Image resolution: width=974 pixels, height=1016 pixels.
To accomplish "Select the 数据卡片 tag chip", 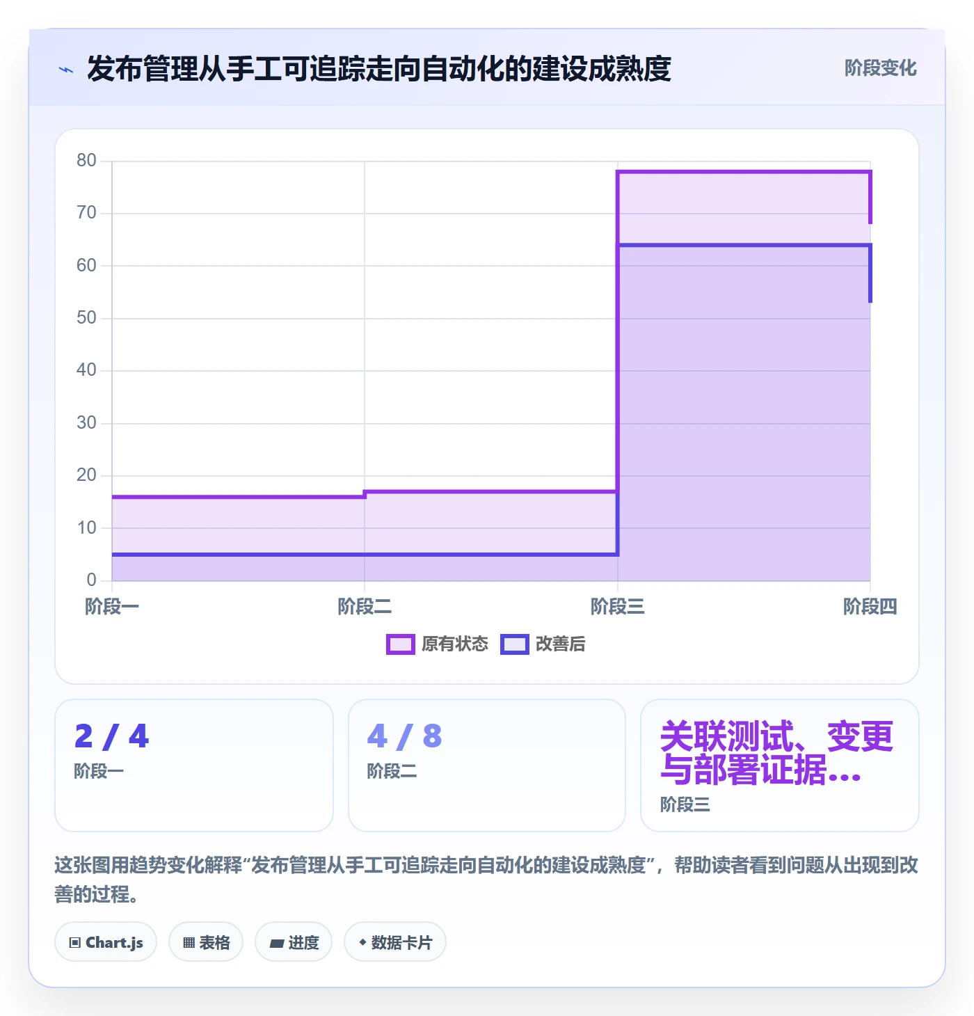I will pyautogui.click(x=395, y=942).
